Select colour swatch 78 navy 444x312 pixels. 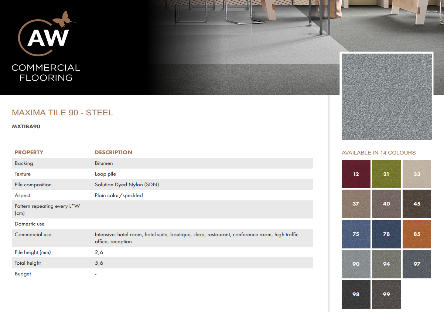tap(386, 234)
